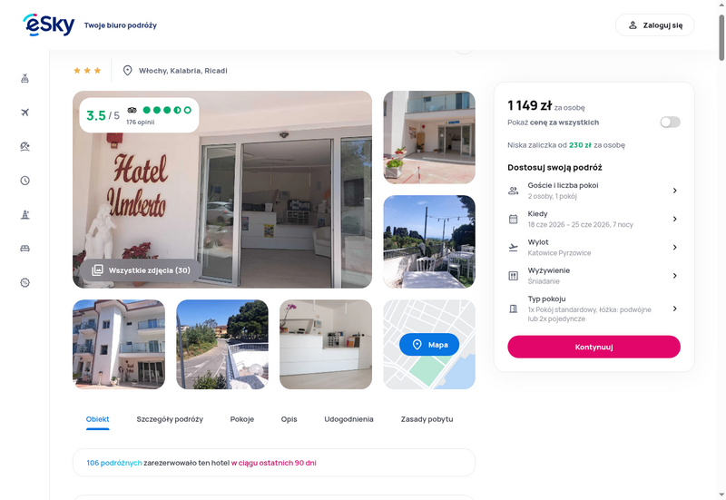Image resolution: width=726 pixels, height=500 pixels.
Task: Open the last-minute clock sidebar icon
Action: pos(25,181)
